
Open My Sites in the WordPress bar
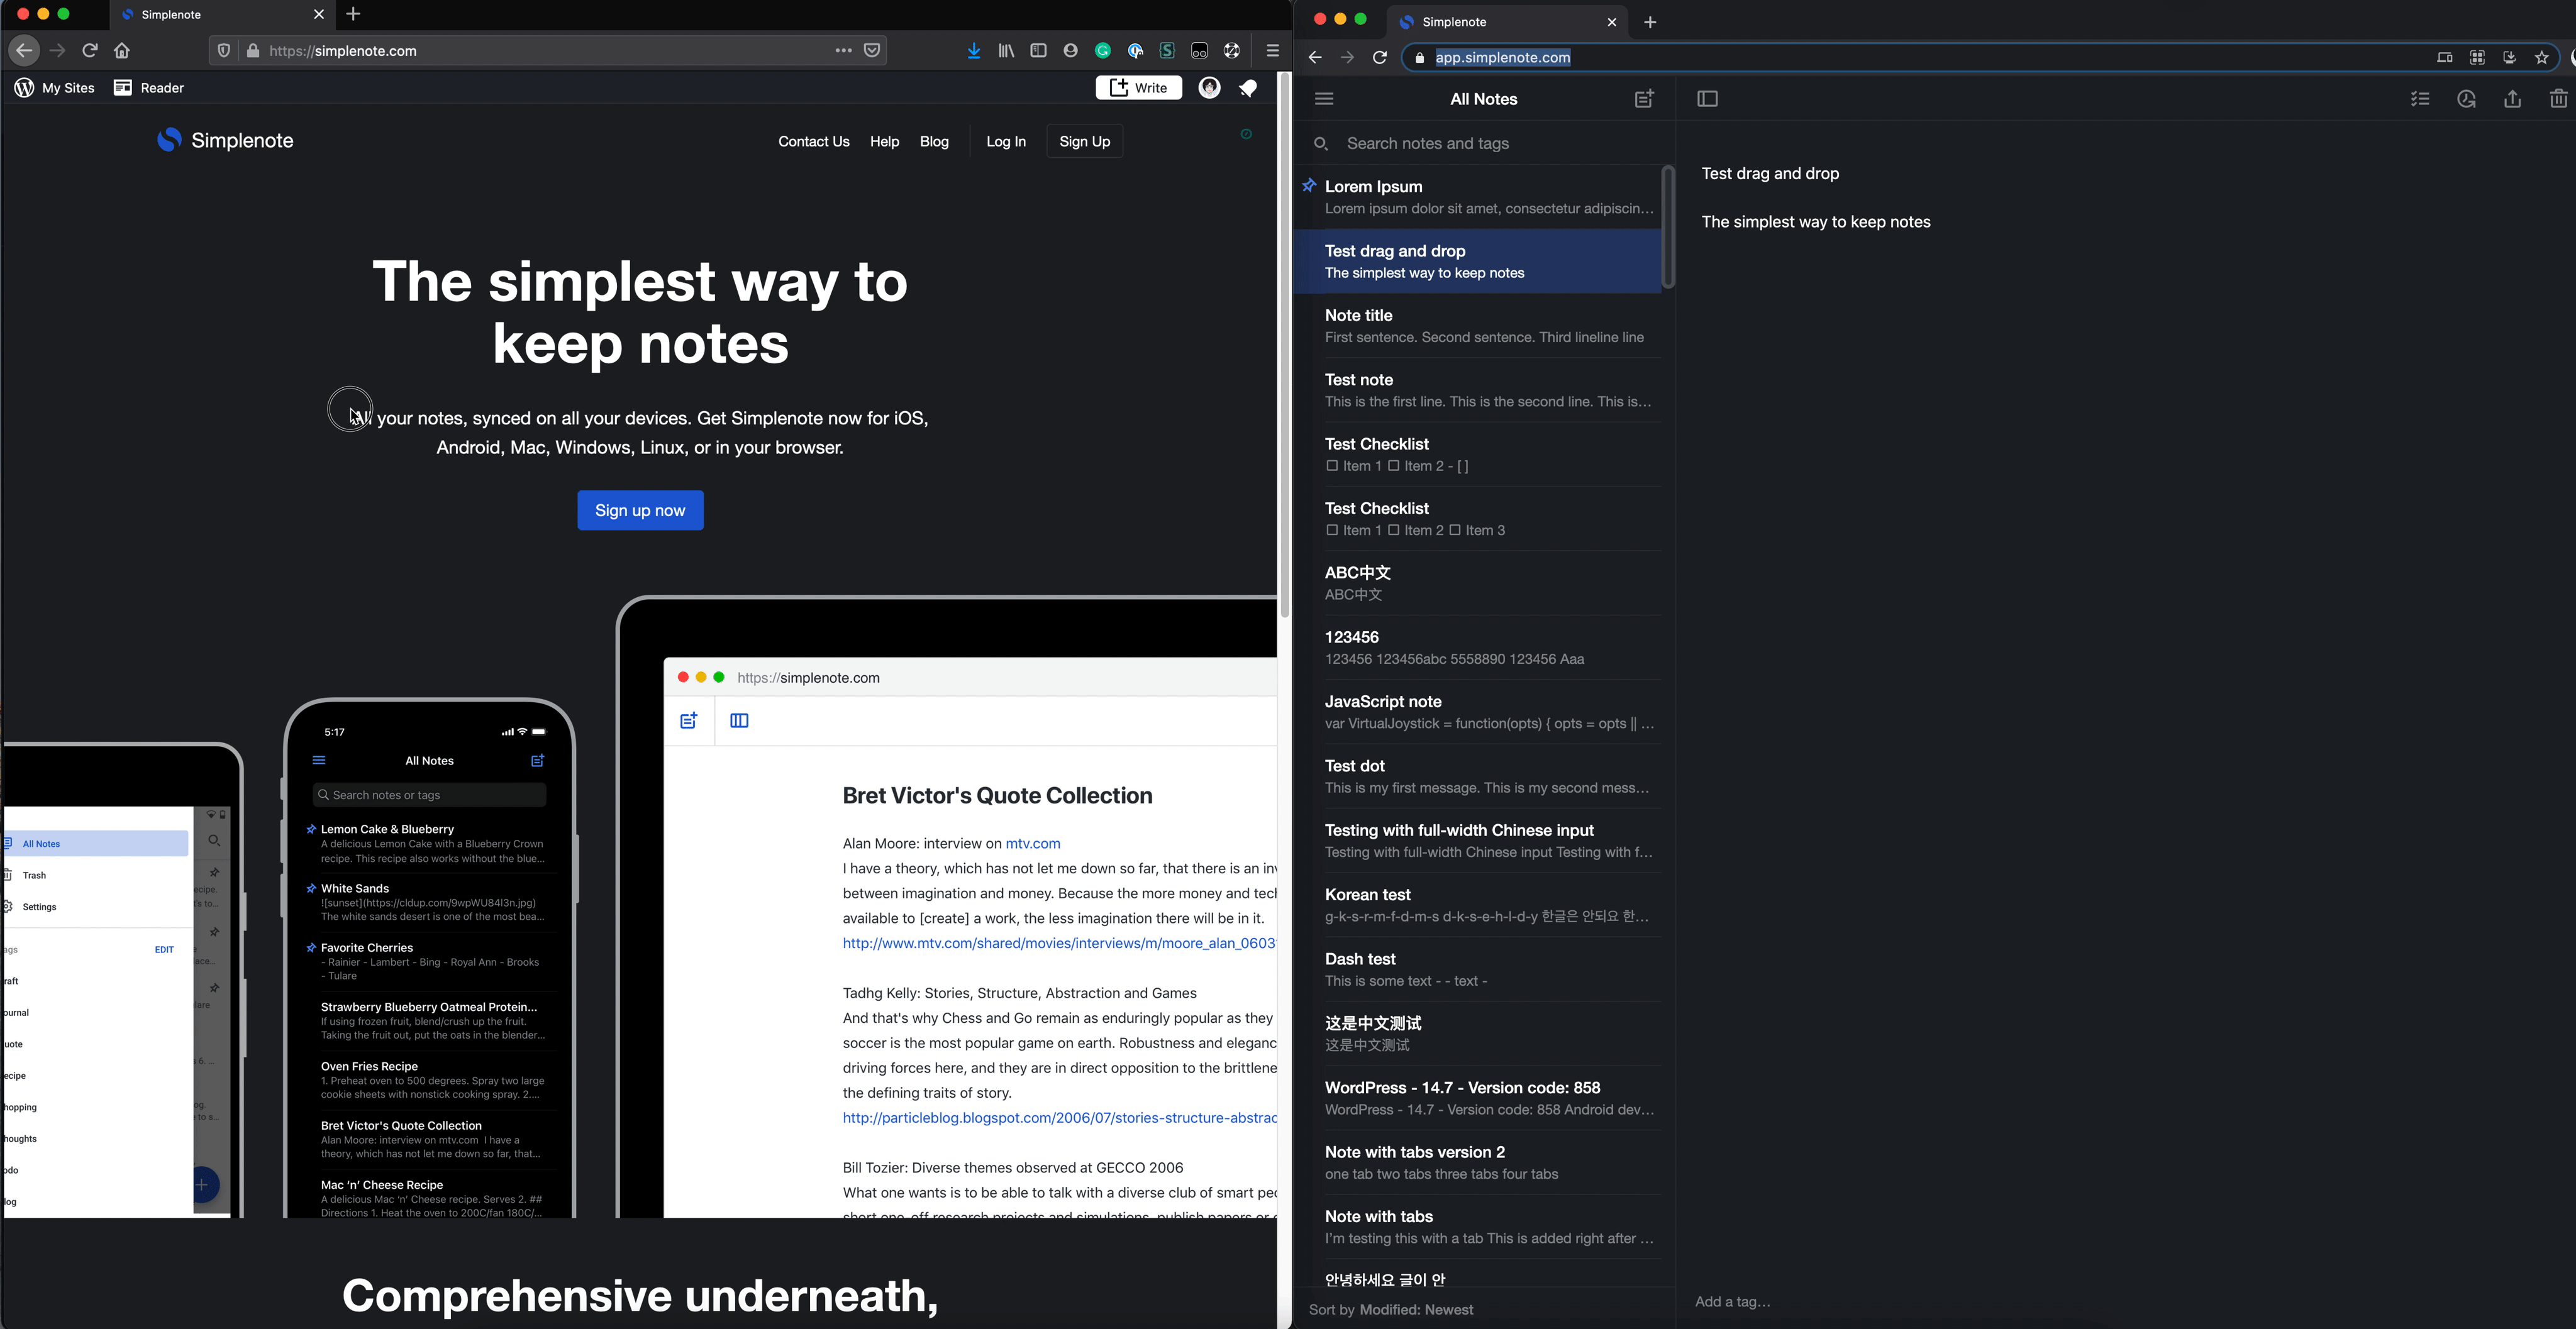pyautogui.click(x=55, y=88)
